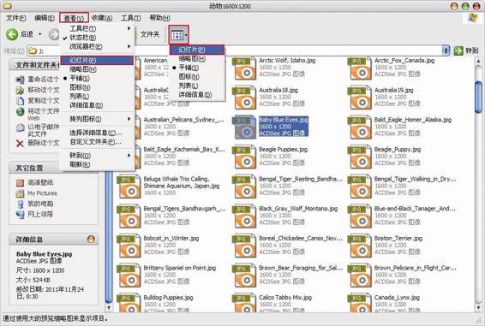Open 网上邻居 link in sidebar

click(x=40, y=214)
